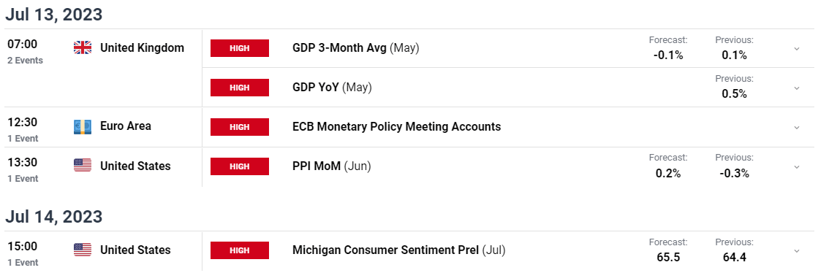Viewport: 818px width, 273px height.
Task: Click the HIGH badge for GDP 3-Month Avg
Action: click(x=240, y=48)
